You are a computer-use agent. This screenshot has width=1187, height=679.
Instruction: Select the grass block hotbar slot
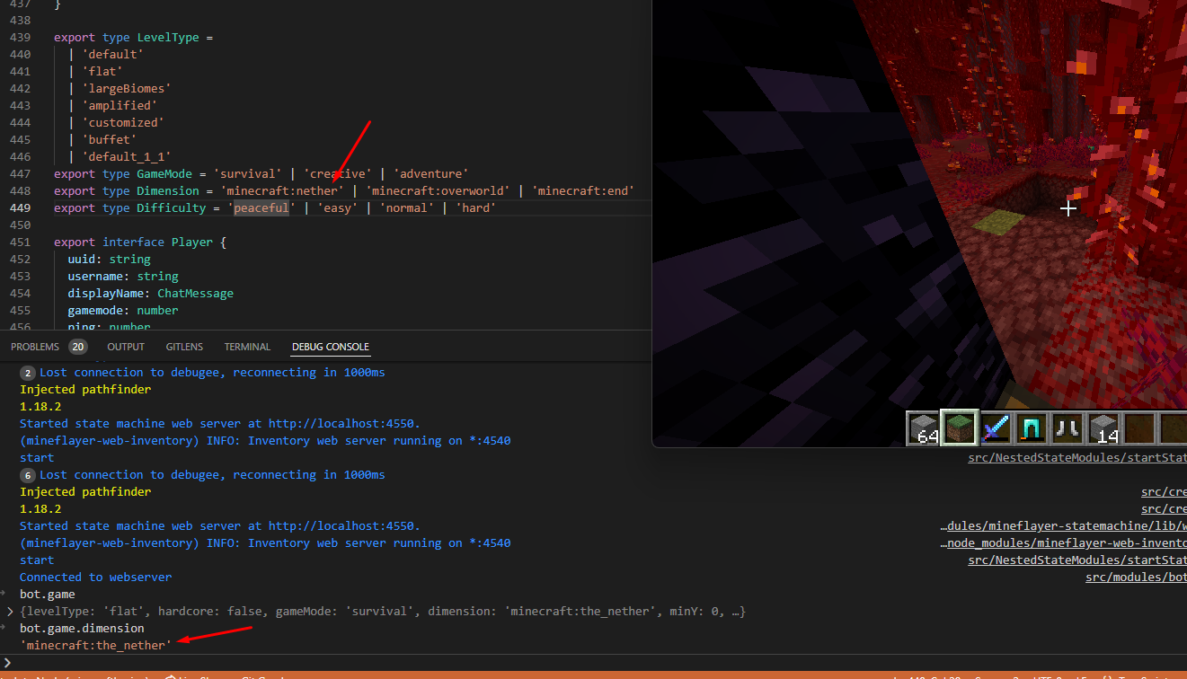click(959, 429)
